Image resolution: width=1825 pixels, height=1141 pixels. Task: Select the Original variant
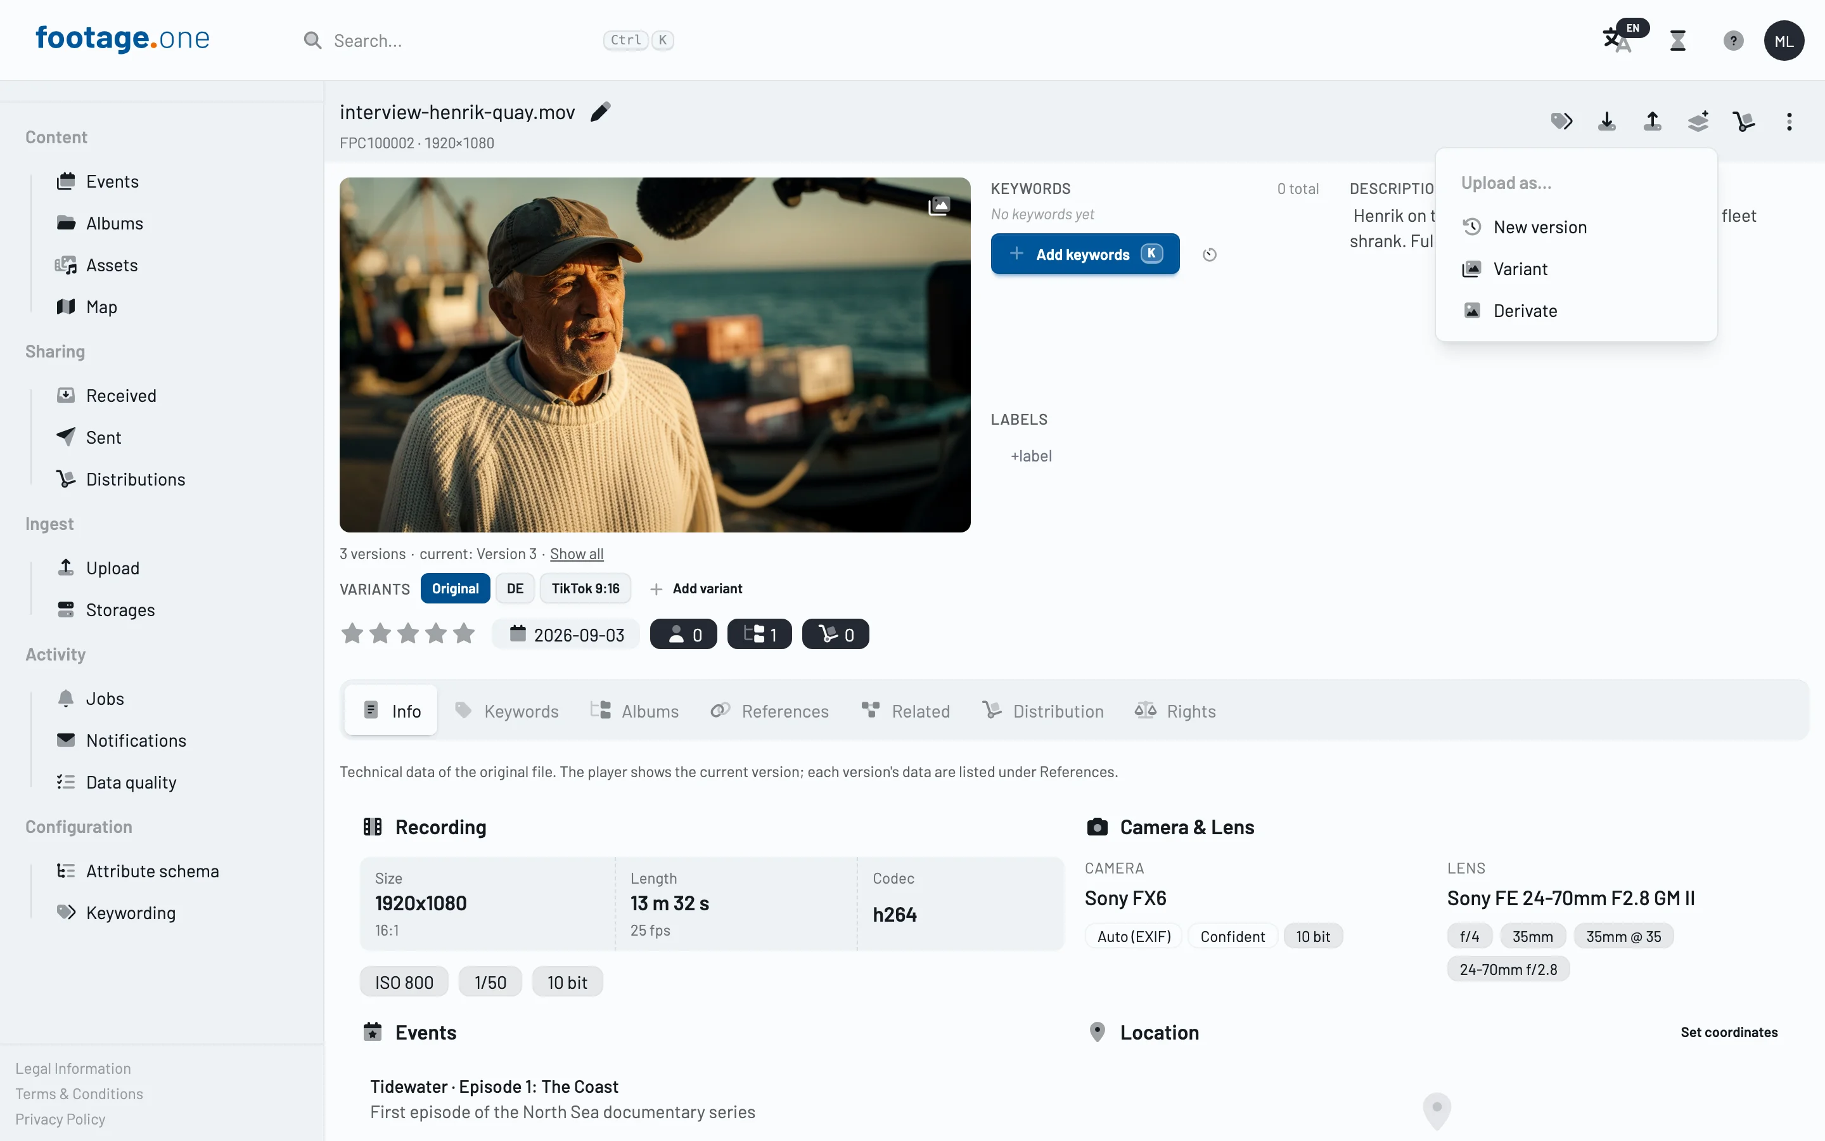tap(456, 589)
